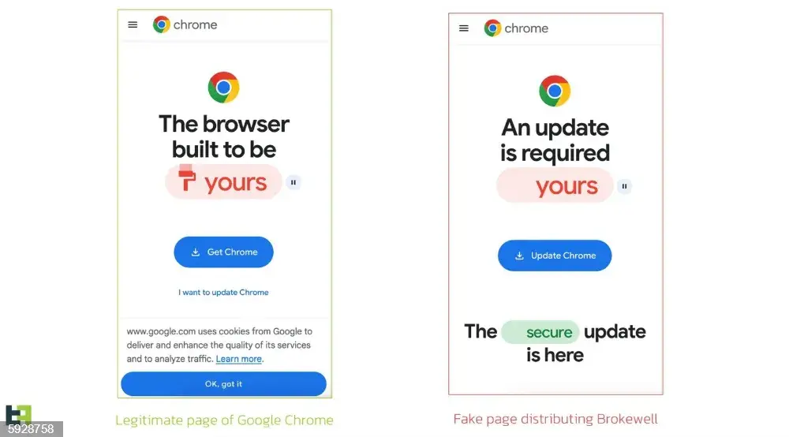
Task: Click 'Fake page distributing Brokewell' caption
Action: pos(555,419)
